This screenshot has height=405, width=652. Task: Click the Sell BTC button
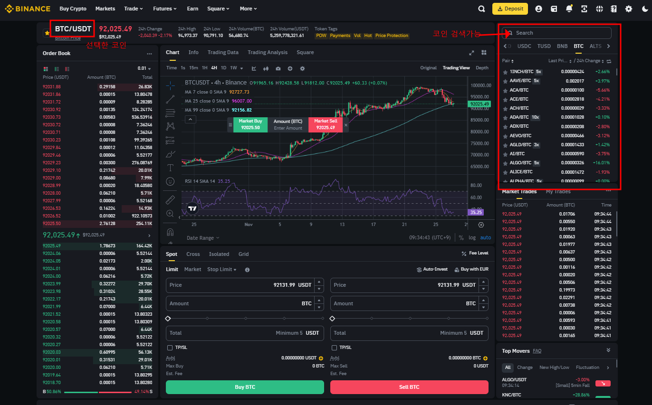tap(409, 387)
